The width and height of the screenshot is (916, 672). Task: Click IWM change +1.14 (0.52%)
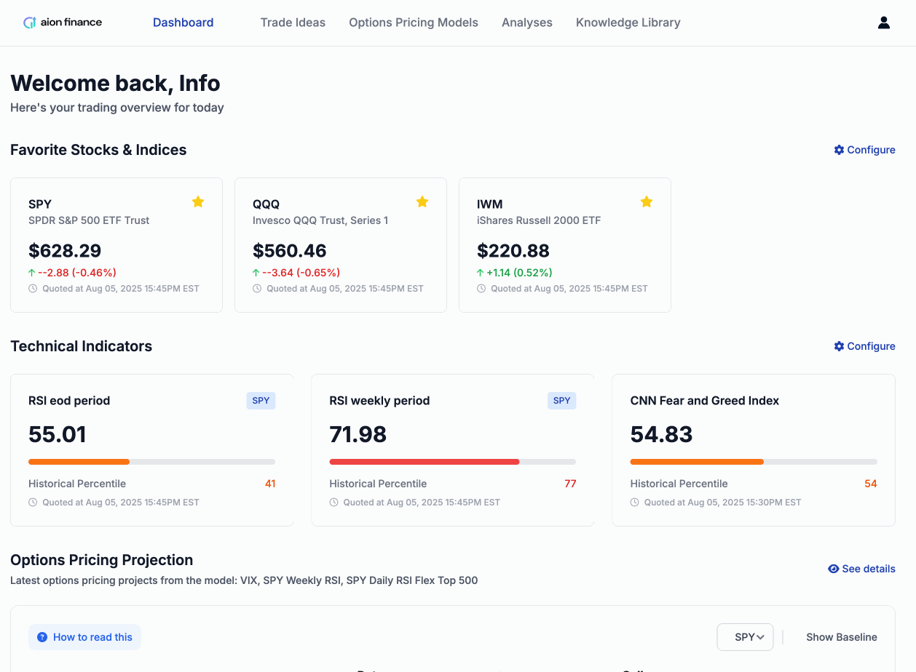(520, 273)
